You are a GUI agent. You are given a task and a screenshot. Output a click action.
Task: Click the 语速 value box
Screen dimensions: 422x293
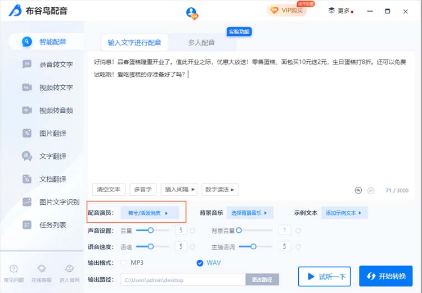tap(181, 246)
